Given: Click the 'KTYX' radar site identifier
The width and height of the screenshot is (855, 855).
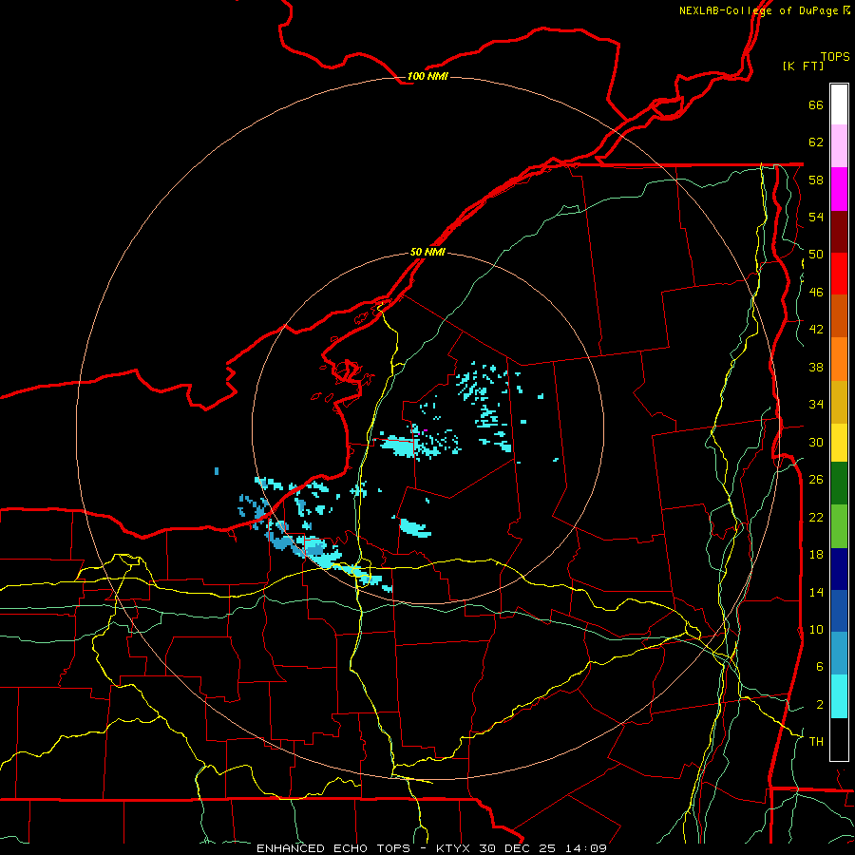Looking at the screenshot, I should pyautogui.click(x=454, y=848).
